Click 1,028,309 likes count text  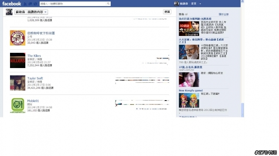point(40,20)
